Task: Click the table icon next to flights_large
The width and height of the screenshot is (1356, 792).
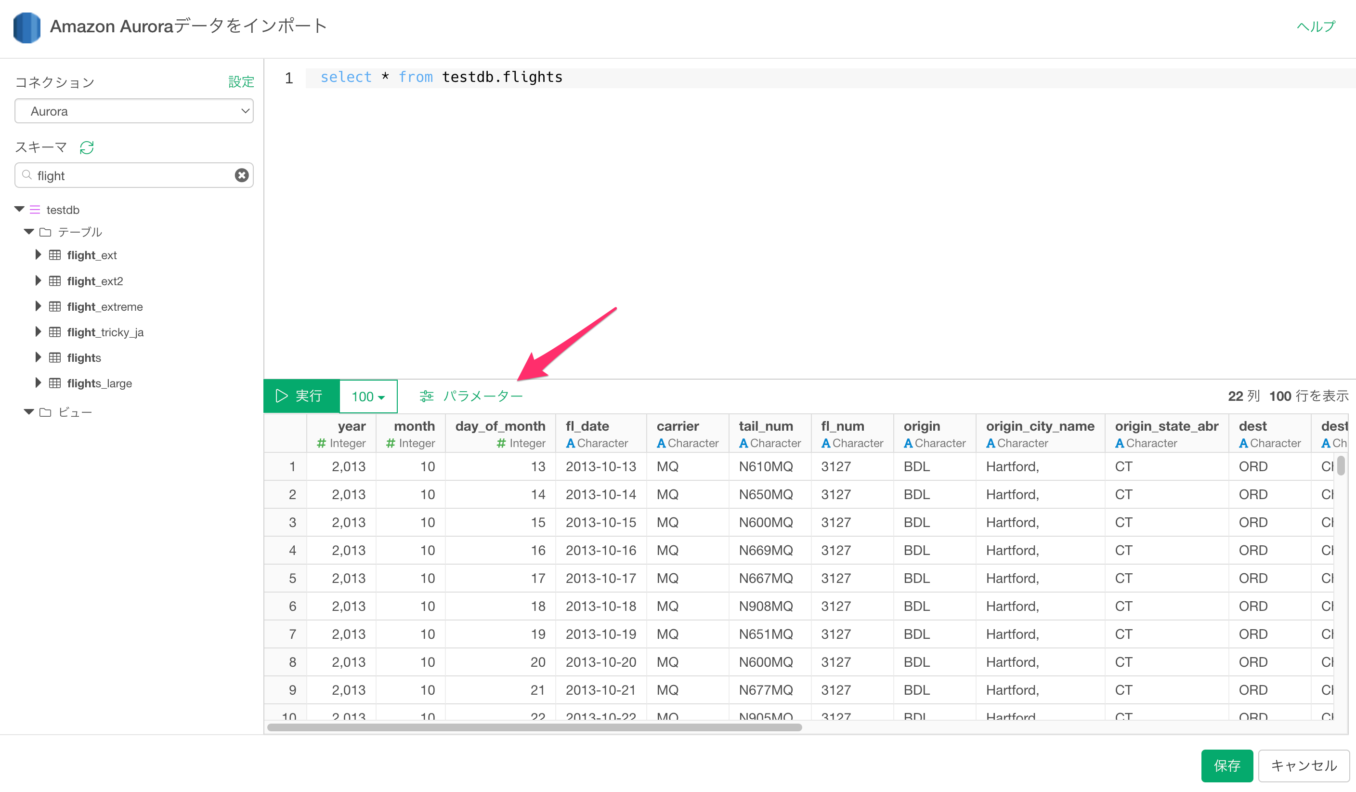Action: (x=55, y=383)
